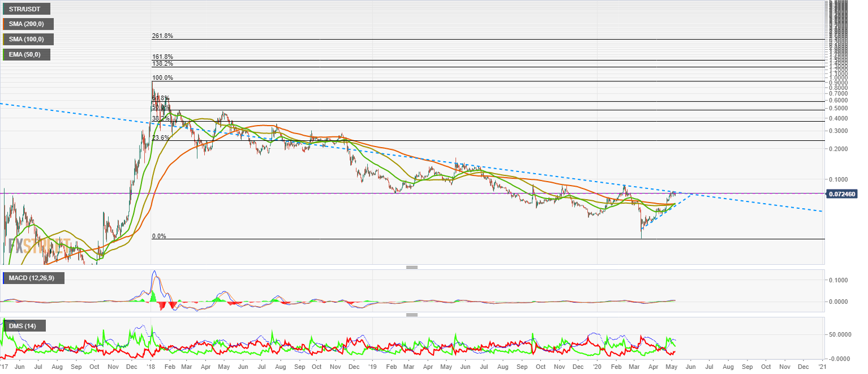The height and width of the screenshot is (374, 868).
Task: Select the 0.0% Fibonacci base label
Action: click(x=158, y=236)
